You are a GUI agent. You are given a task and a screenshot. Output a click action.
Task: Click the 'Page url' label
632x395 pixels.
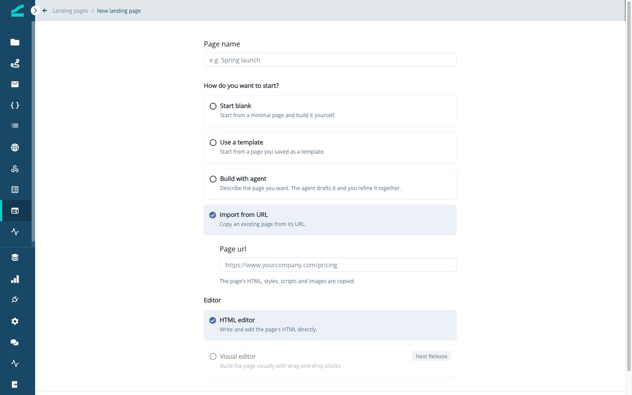pos(233,249)
